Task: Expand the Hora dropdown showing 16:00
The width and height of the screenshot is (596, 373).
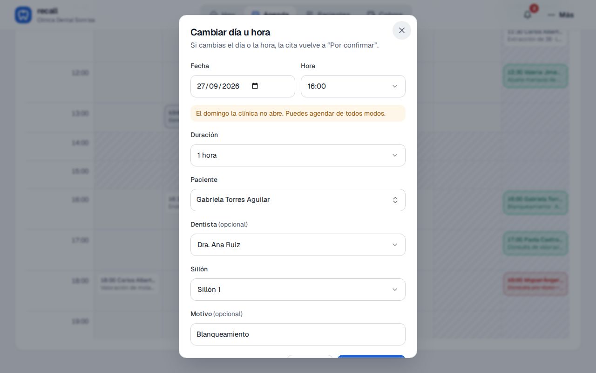Action: tap(353, 86)
